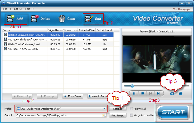
Task: Click the .flv output format cell
Action: [x=105, y=44]
